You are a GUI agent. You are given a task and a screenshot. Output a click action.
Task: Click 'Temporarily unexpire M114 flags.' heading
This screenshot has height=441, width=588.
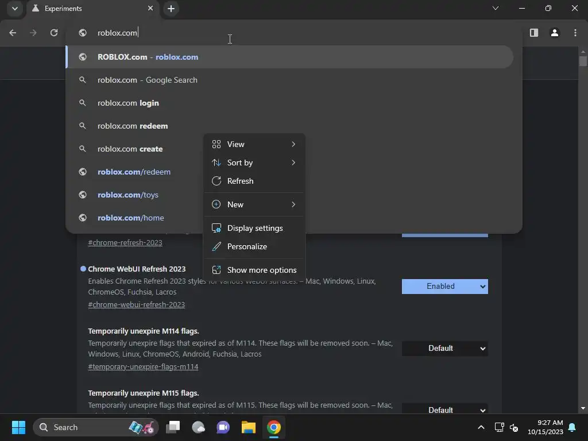coord(143,331)
